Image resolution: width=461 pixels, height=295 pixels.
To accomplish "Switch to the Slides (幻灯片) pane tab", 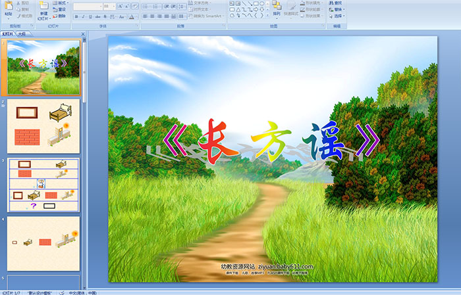I will (8, 34).
